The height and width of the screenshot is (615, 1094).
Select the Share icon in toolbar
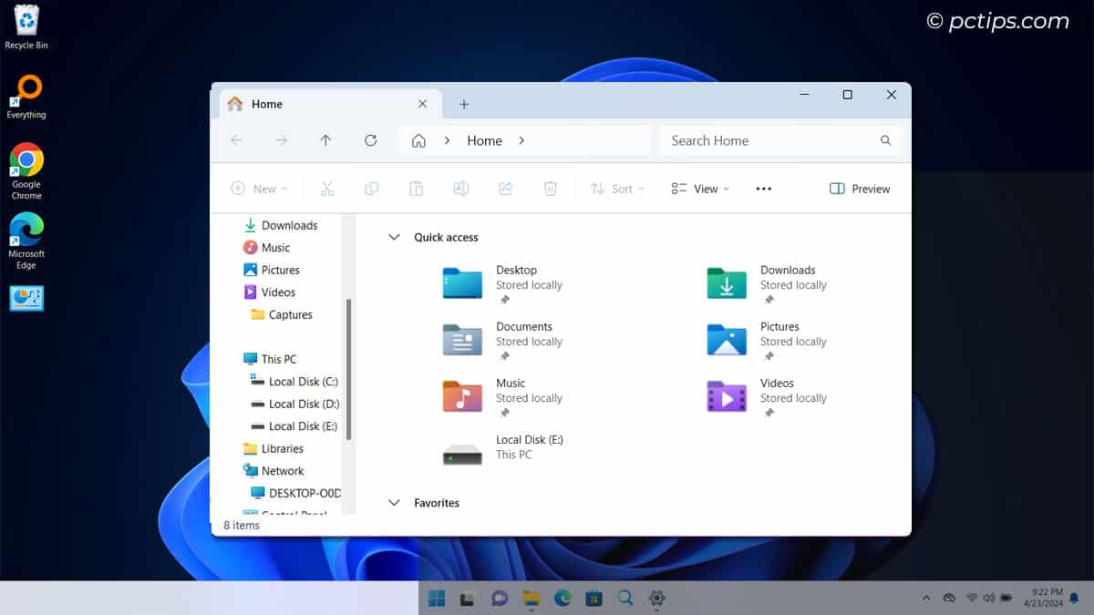click(506, 188)
